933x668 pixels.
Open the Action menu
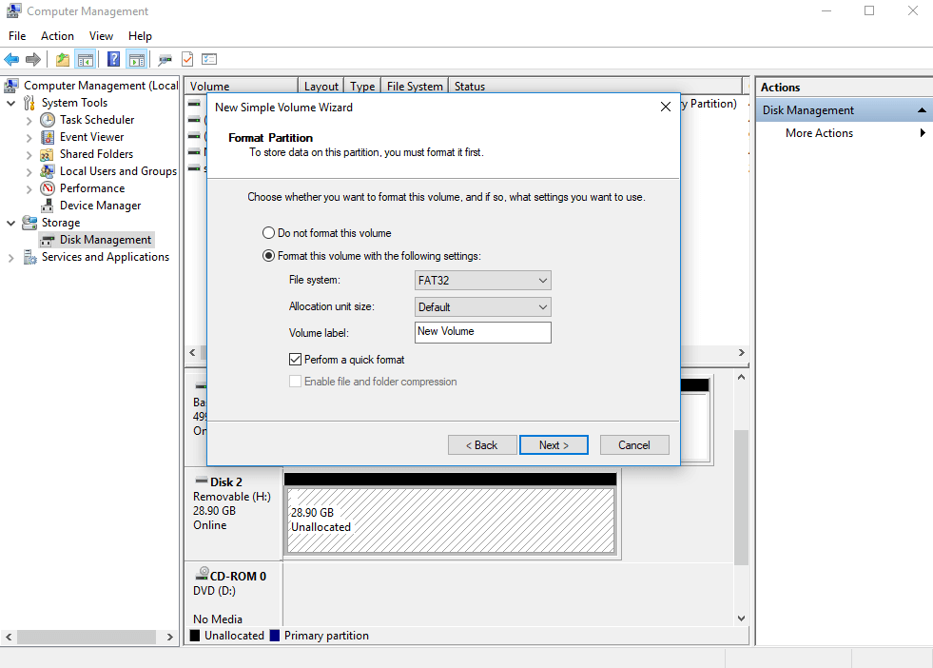[x=57, y=36]
